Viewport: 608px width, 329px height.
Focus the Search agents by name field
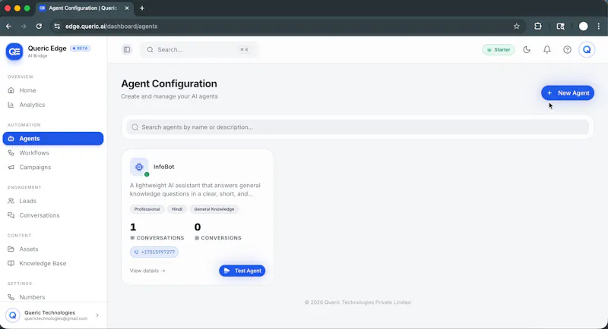click(357, 127)
